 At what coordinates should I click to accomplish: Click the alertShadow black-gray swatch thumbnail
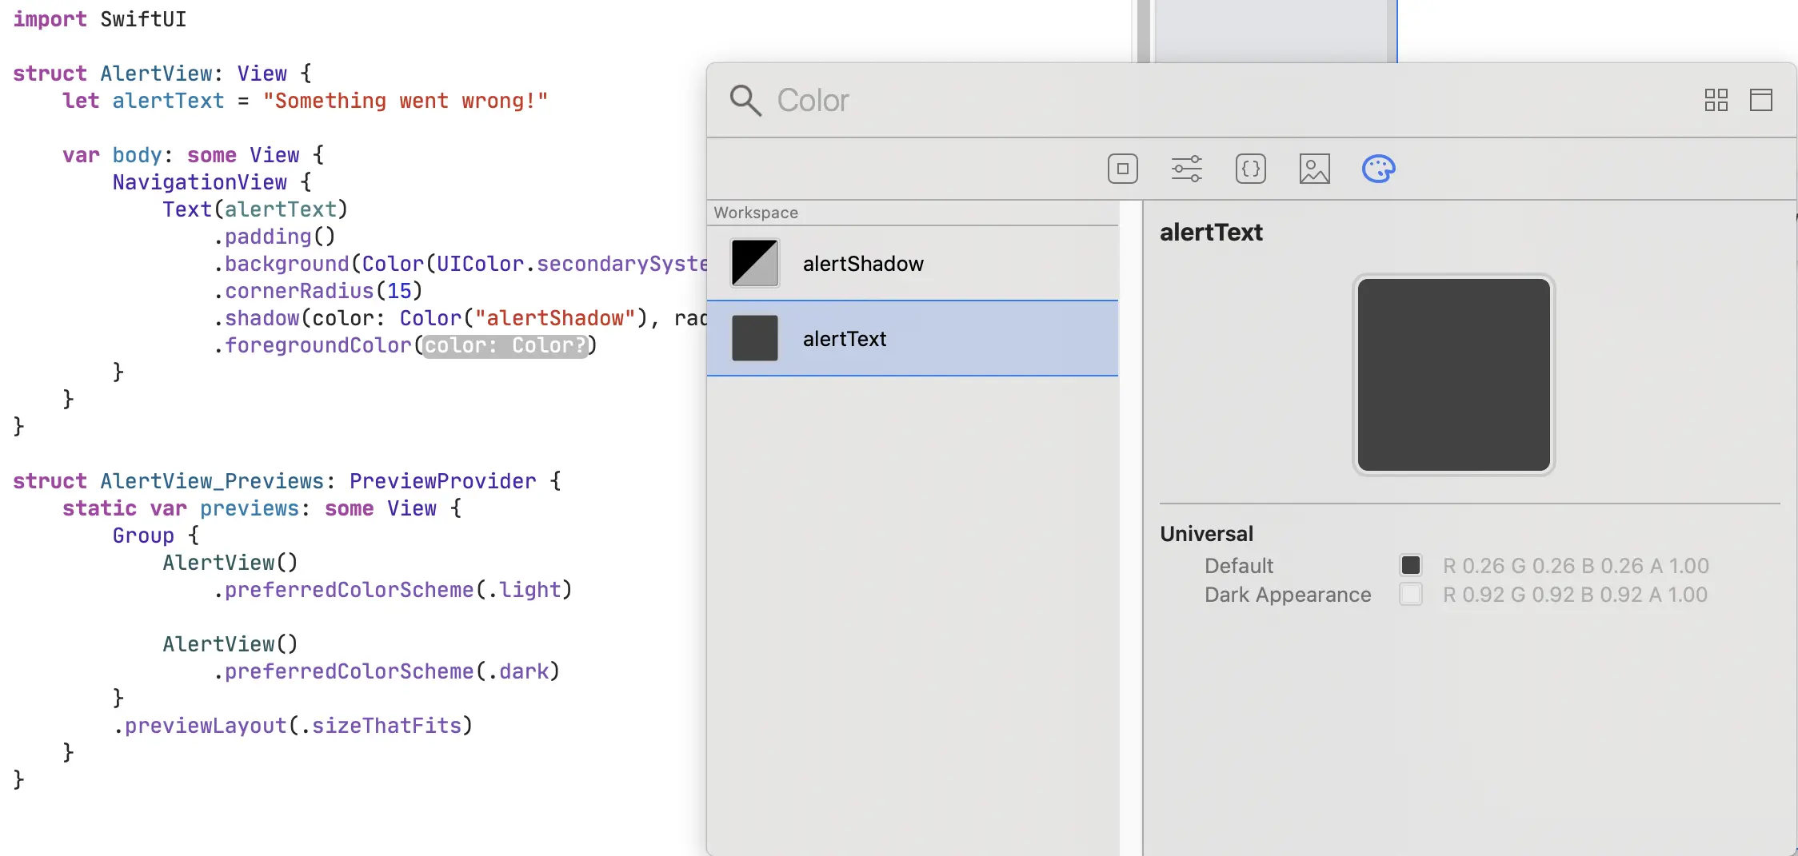754,263
